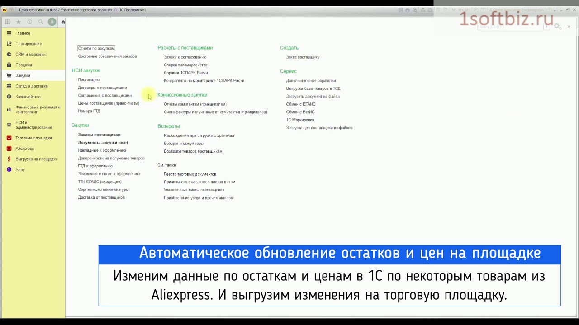Clear the search field with its x
The image size is (579, 325).
(546, 27)
